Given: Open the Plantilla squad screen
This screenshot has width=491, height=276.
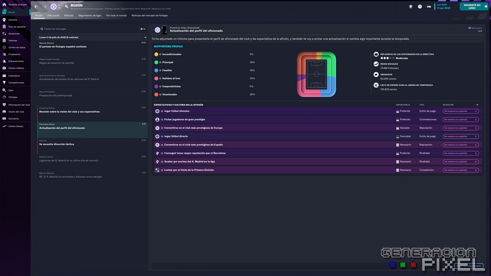Looking at the screenshot, I should pos(15,20).
